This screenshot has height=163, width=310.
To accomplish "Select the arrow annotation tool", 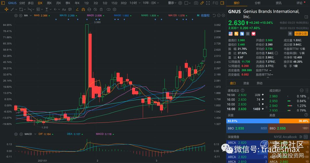I will (x=55, y=9).
